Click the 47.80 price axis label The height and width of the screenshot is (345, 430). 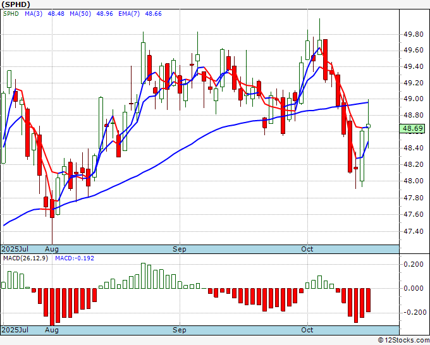[414, 198]
